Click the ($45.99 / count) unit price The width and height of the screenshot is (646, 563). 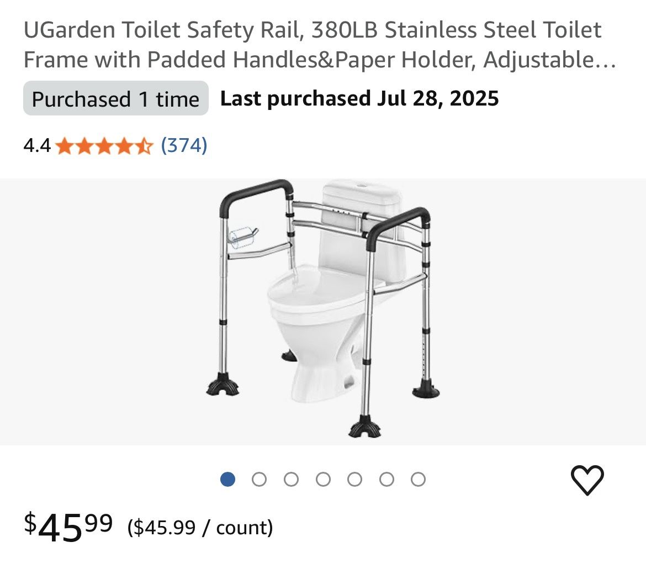coord(200,528)
